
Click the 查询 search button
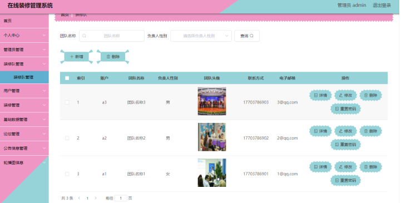click(247, 36)
